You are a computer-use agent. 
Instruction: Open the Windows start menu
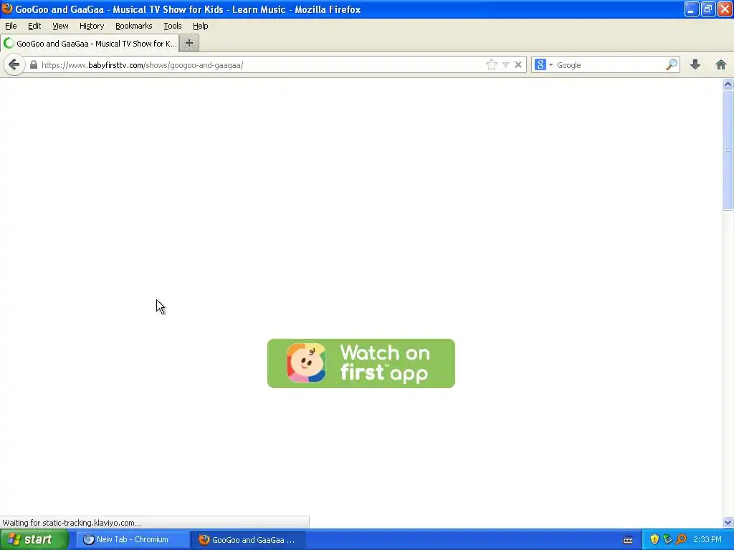pos(34,539)
